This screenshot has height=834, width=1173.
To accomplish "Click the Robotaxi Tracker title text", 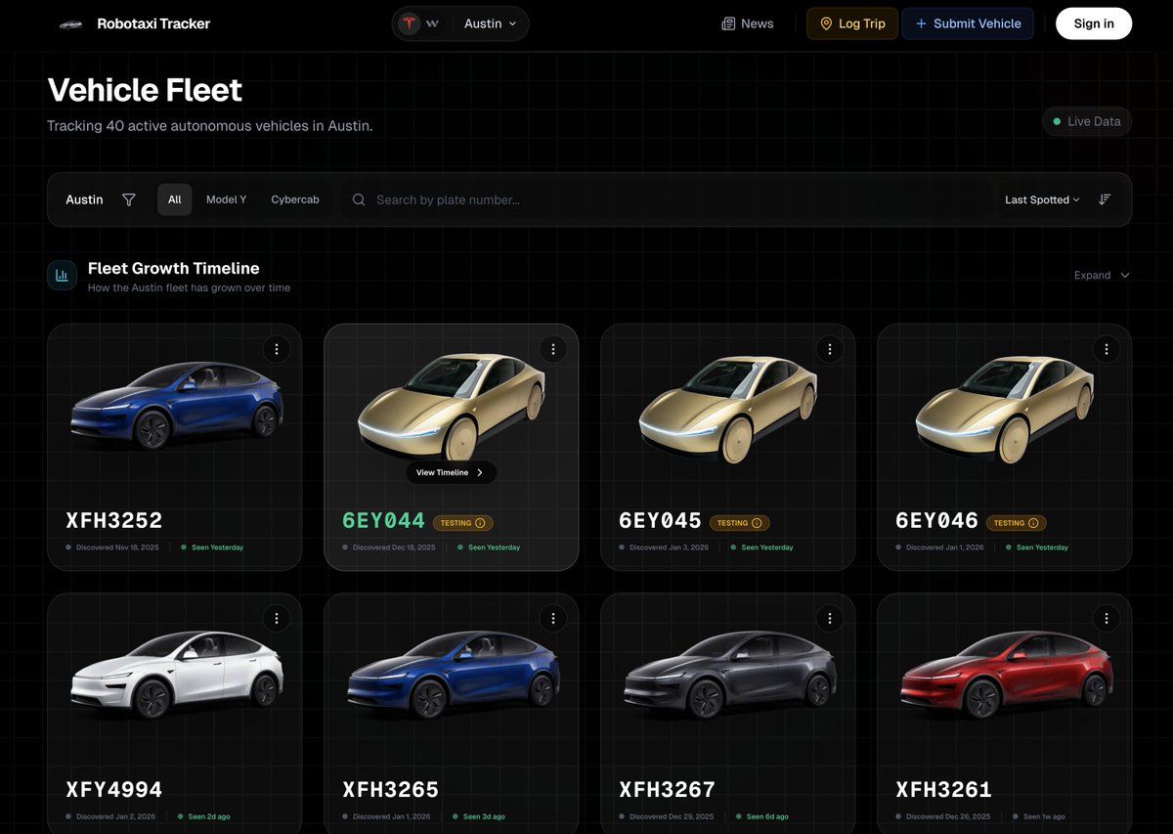I will pos(153,23).
